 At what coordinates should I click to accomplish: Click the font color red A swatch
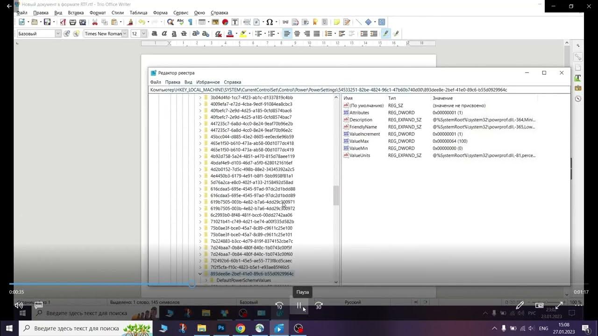(x=229, y=34)
